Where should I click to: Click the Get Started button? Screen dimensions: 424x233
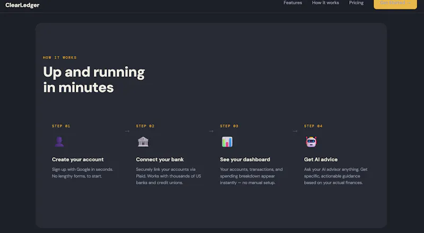click(395, 3)
